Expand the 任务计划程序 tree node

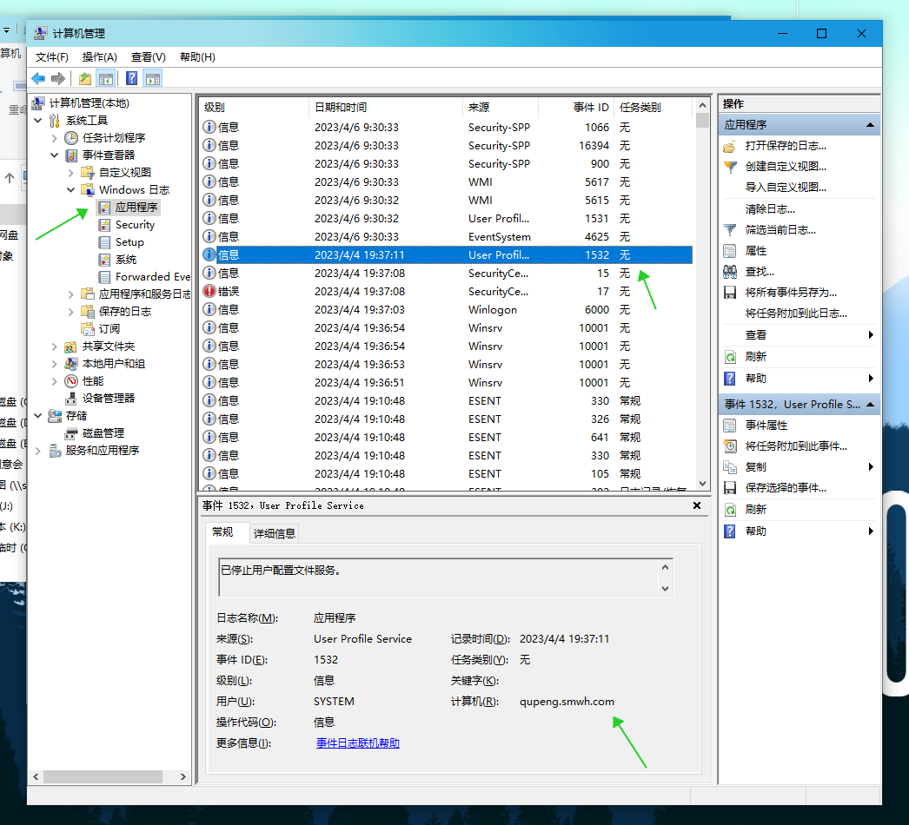point(55,138)
